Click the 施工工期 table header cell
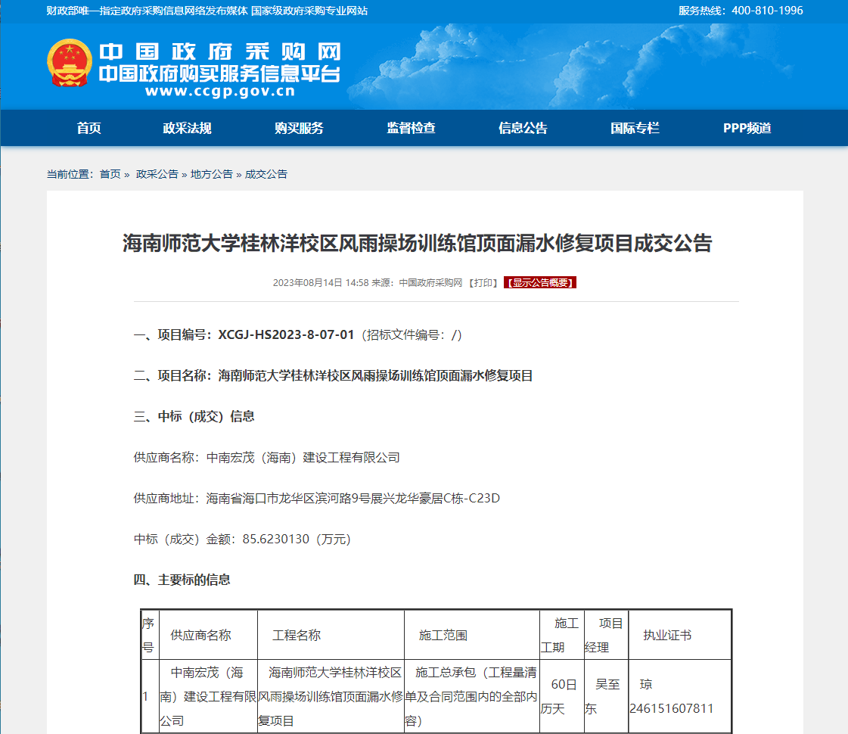 click(562, 636)
